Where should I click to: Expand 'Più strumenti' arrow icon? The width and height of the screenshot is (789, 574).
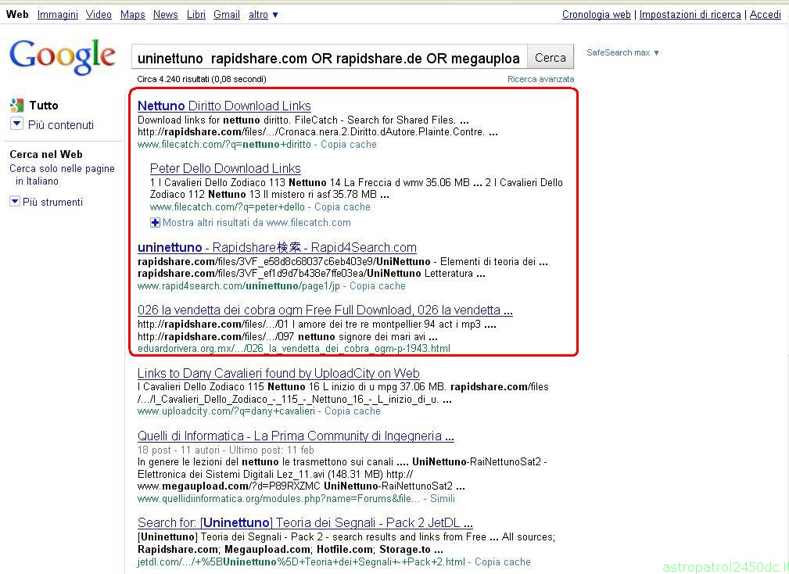point(15,202)
